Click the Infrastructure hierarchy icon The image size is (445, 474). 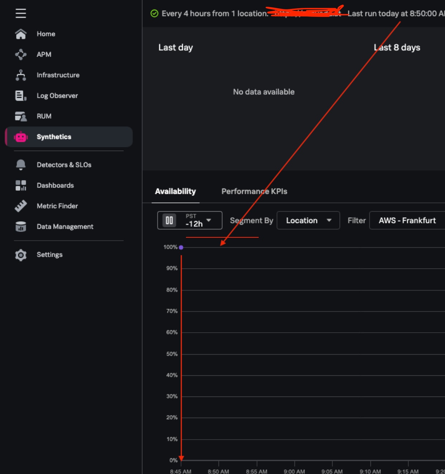point(21,75)
